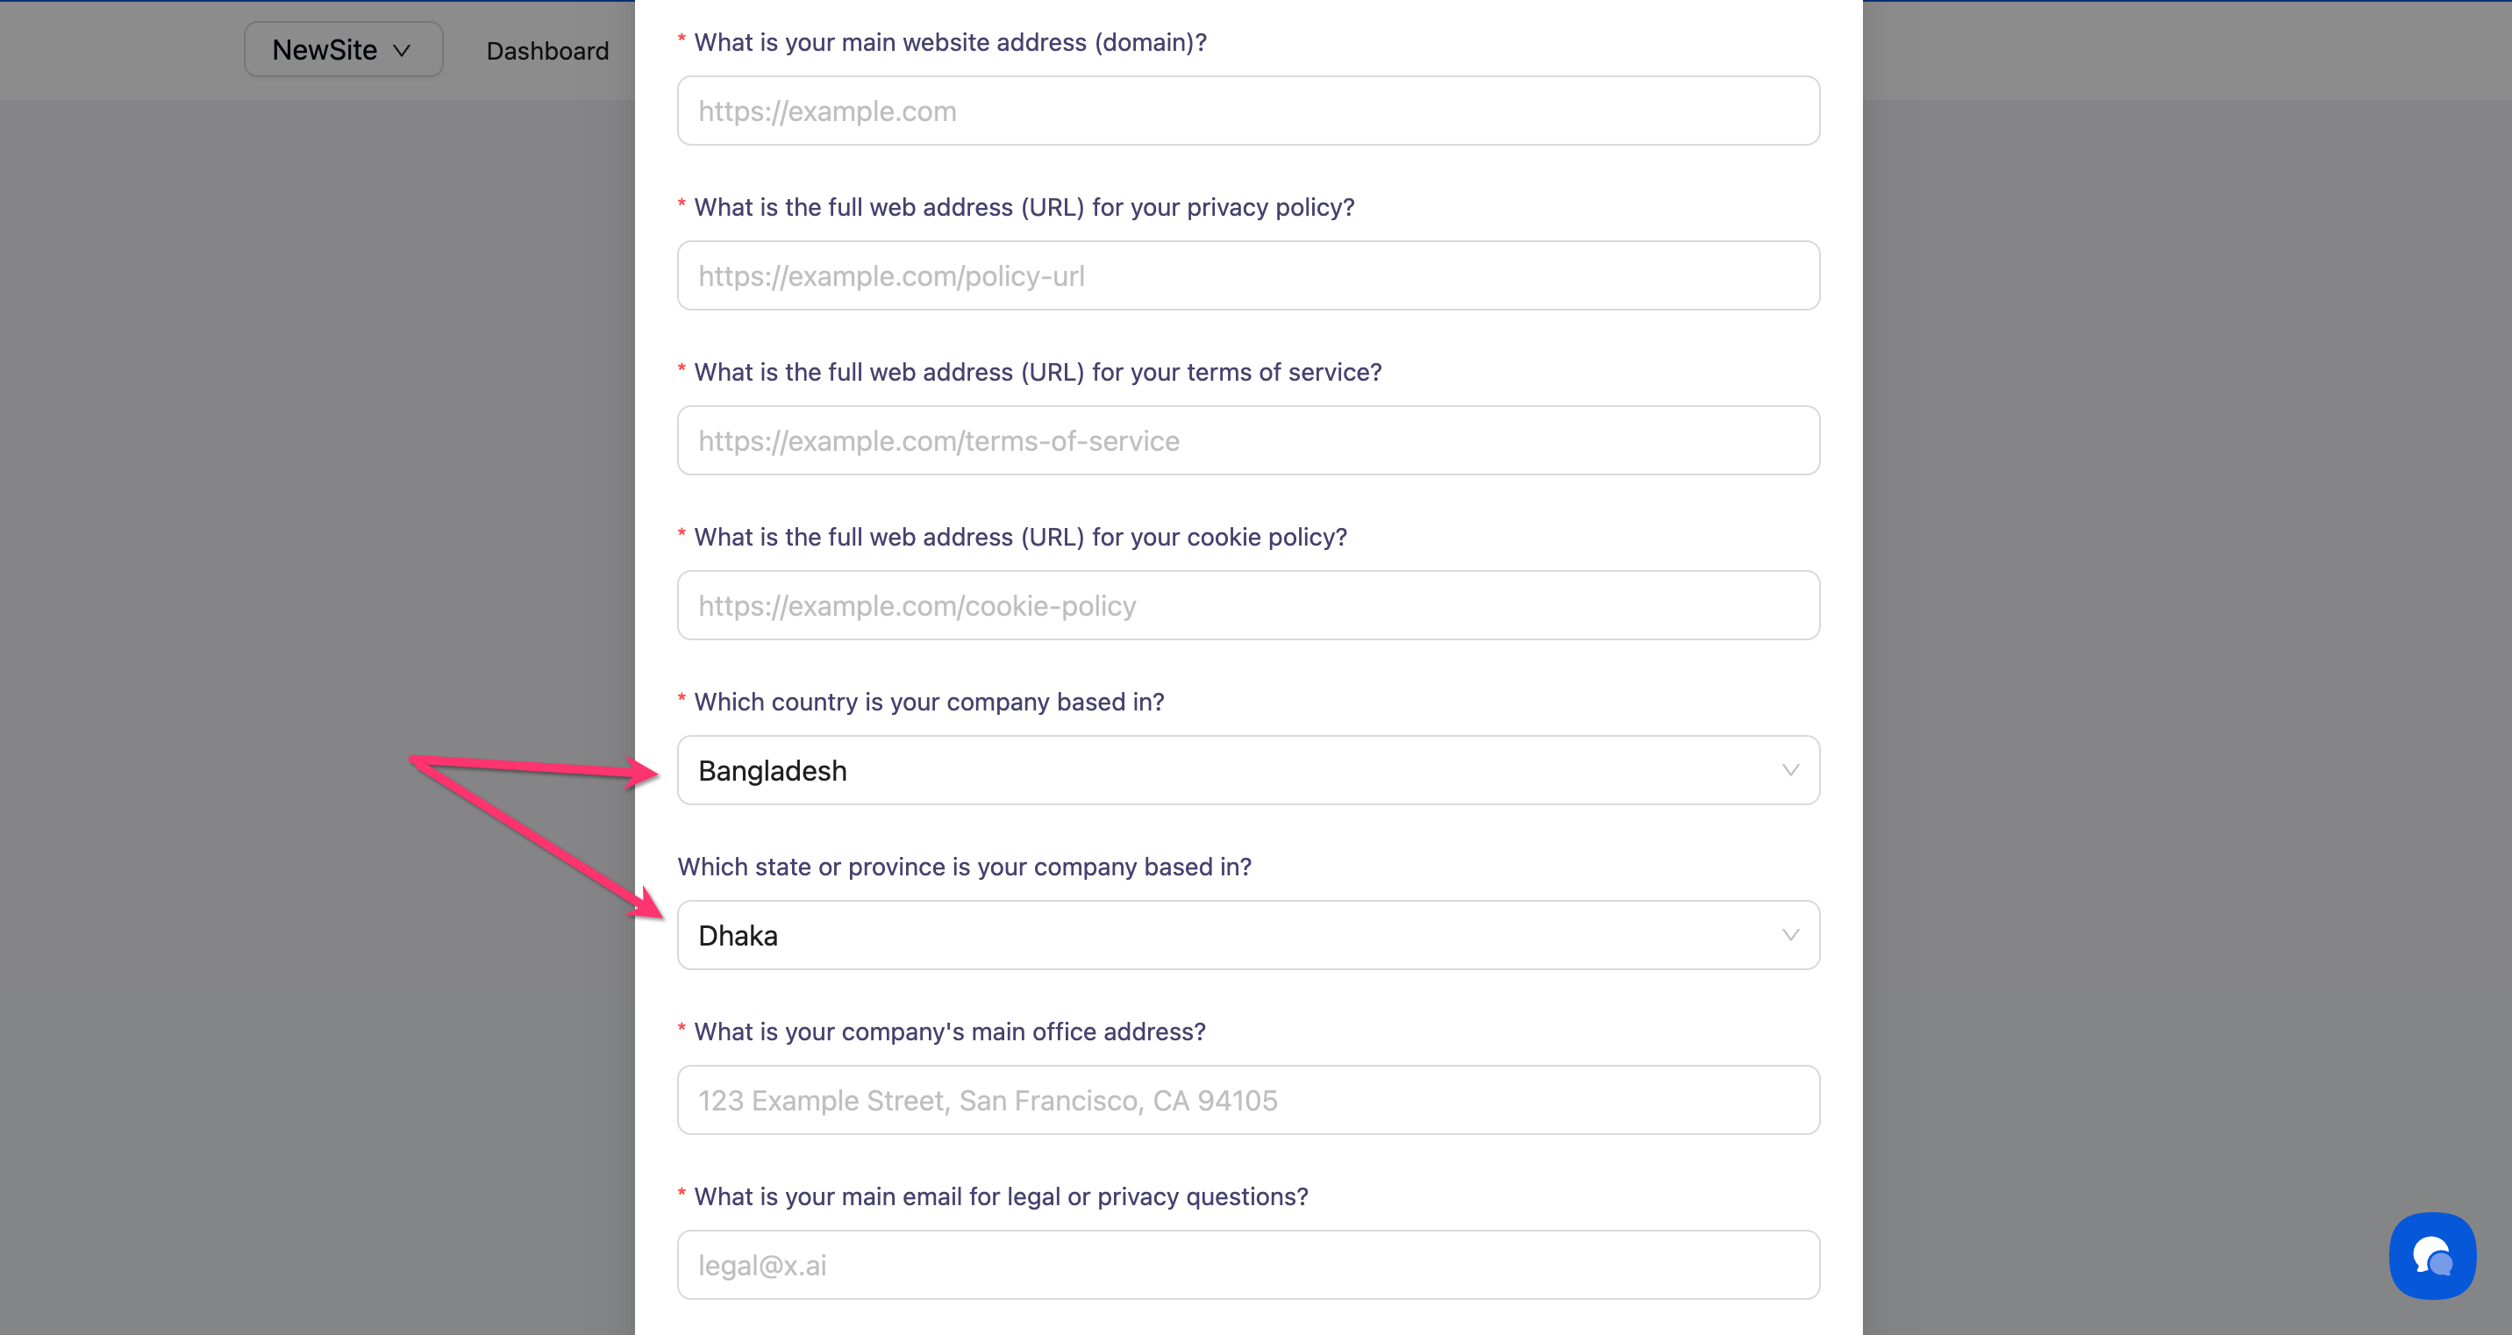Focus the main website domain field
Image resolution: width=2512 pixels, height=1335 pixels.
1247,111
